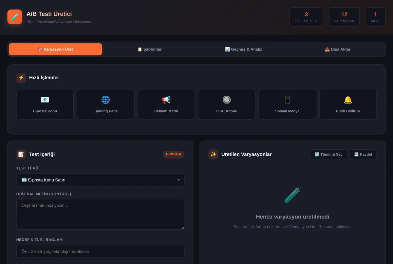Click the "Üretilen Varyasyonlar" heading

point(246,154)
